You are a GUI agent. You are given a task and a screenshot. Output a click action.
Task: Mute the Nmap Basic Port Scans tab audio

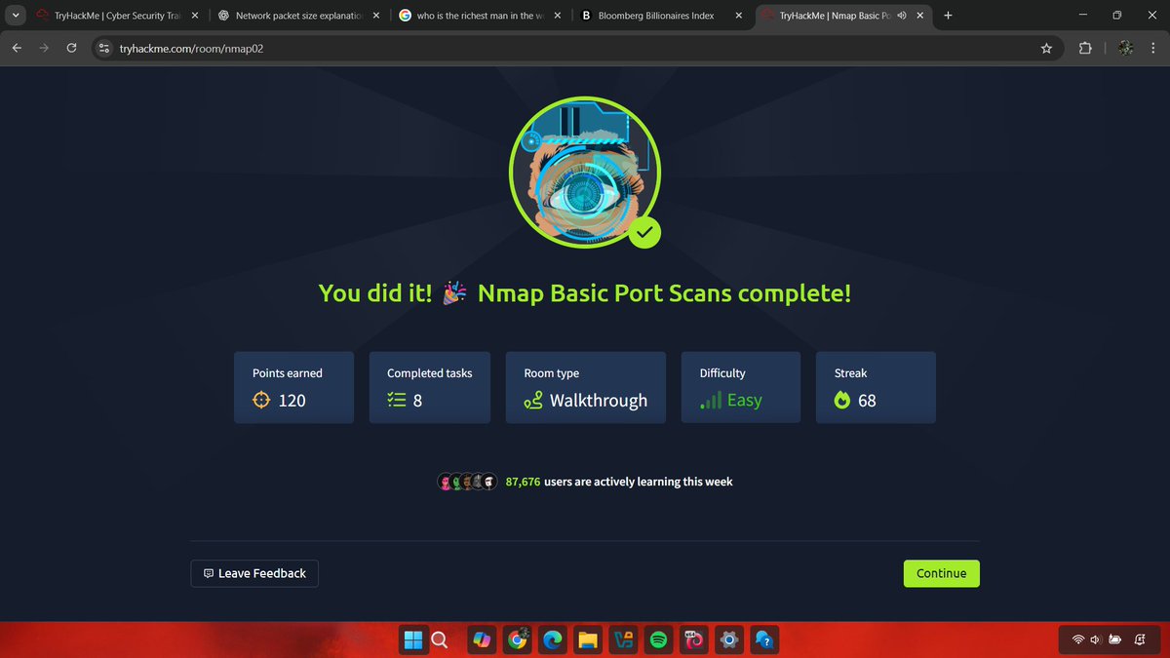pos(902,15)
